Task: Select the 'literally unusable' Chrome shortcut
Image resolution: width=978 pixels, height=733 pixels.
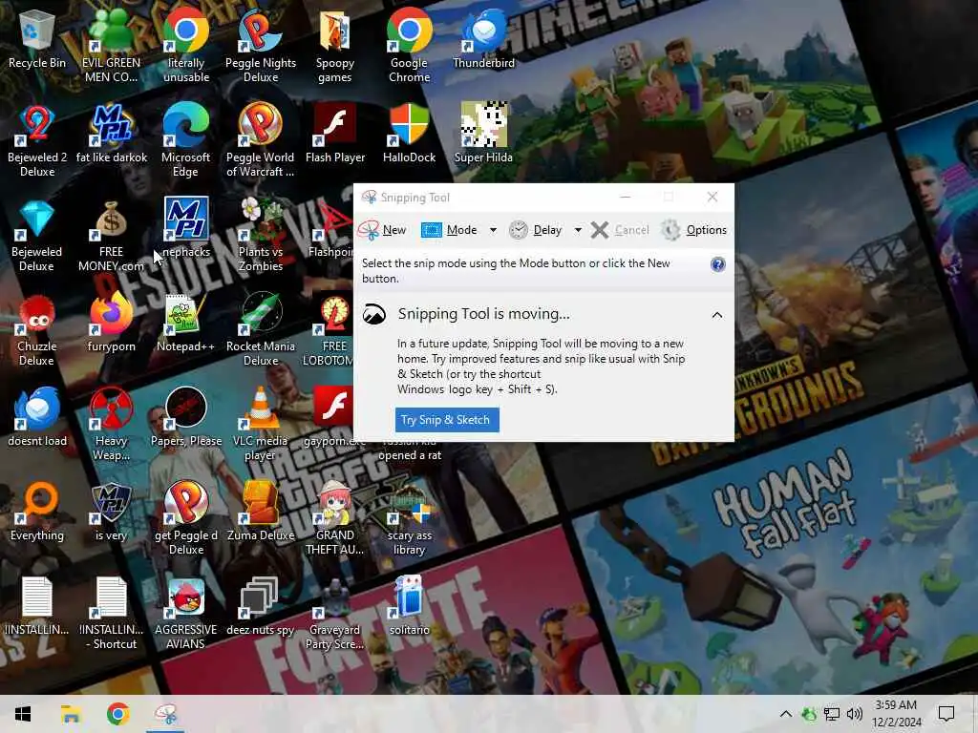Action: pyautogui.click(x=186, y=46)
